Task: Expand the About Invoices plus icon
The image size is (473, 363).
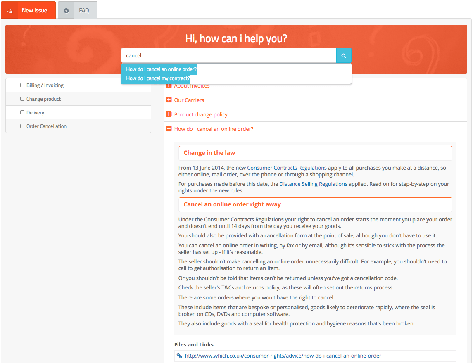Action: click(x=169, y=86)
